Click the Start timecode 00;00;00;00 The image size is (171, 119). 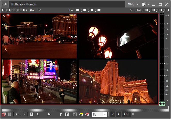click(156, 10)
